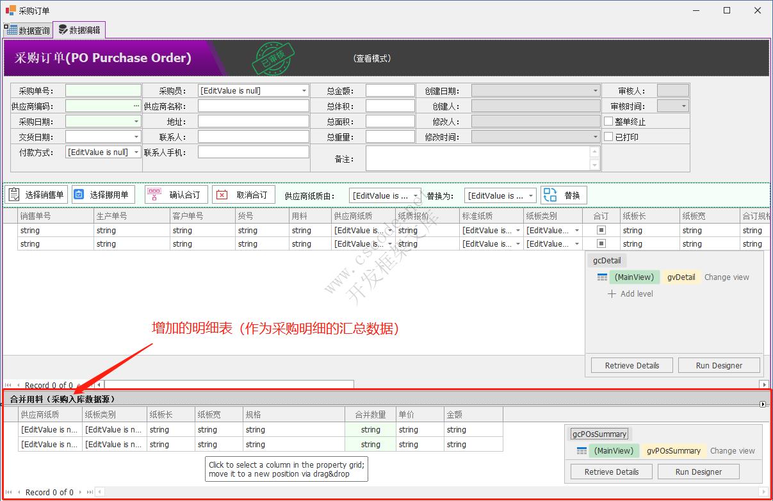Click the MainView icon in gcPOsSummary panel
Viewport: 773px width, 501px height.
point(582,450)
